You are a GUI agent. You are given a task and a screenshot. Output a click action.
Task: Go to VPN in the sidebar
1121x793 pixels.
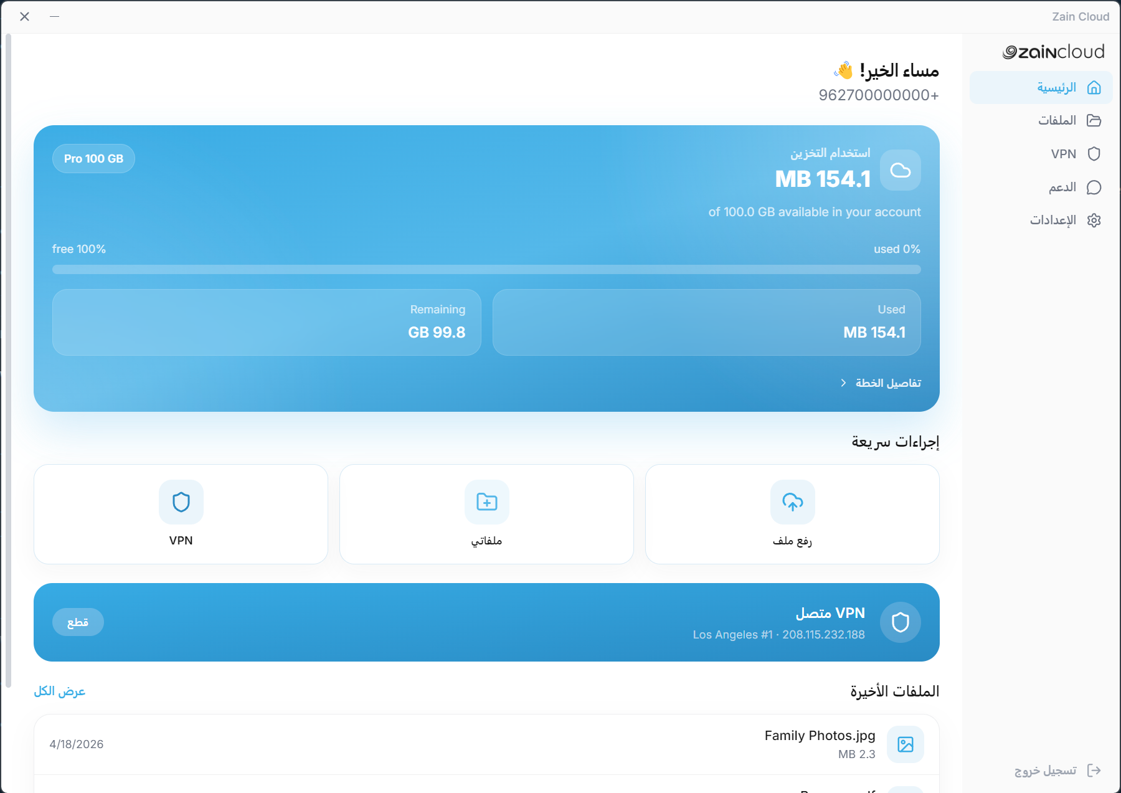[1041, 154]
